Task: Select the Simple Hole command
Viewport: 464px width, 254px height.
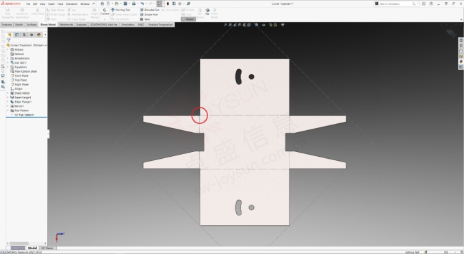Action: tap(149, 14)
